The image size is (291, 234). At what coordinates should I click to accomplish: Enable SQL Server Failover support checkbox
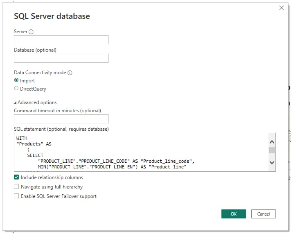(16, 196)
